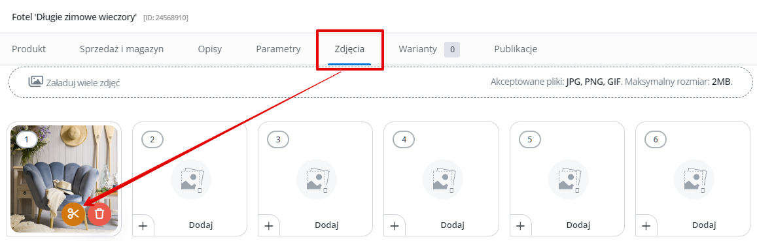Click the plus icon in slot 3
757x241 pixels.
269,225
